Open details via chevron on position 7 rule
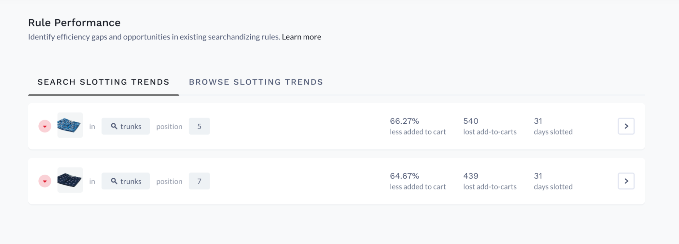Screen dimensions: 679x244 click(x=626, y=181)
